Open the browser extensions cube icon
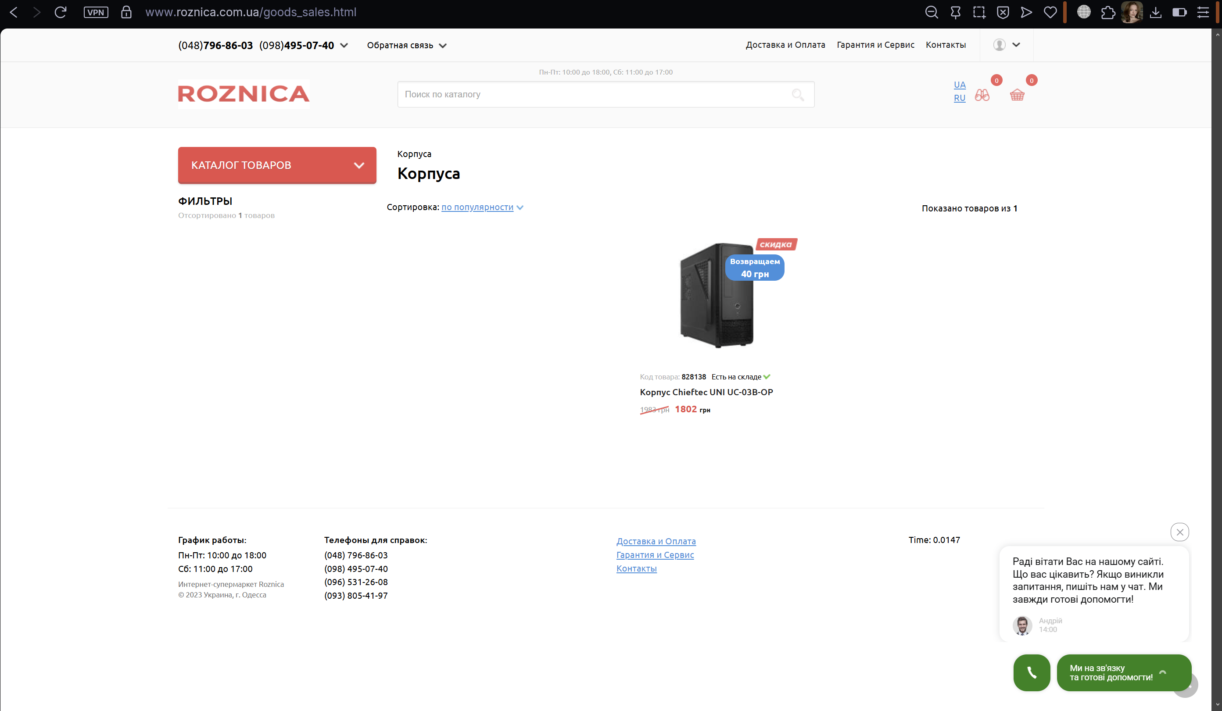1222x711 pixels. (x=1108, y=13)
